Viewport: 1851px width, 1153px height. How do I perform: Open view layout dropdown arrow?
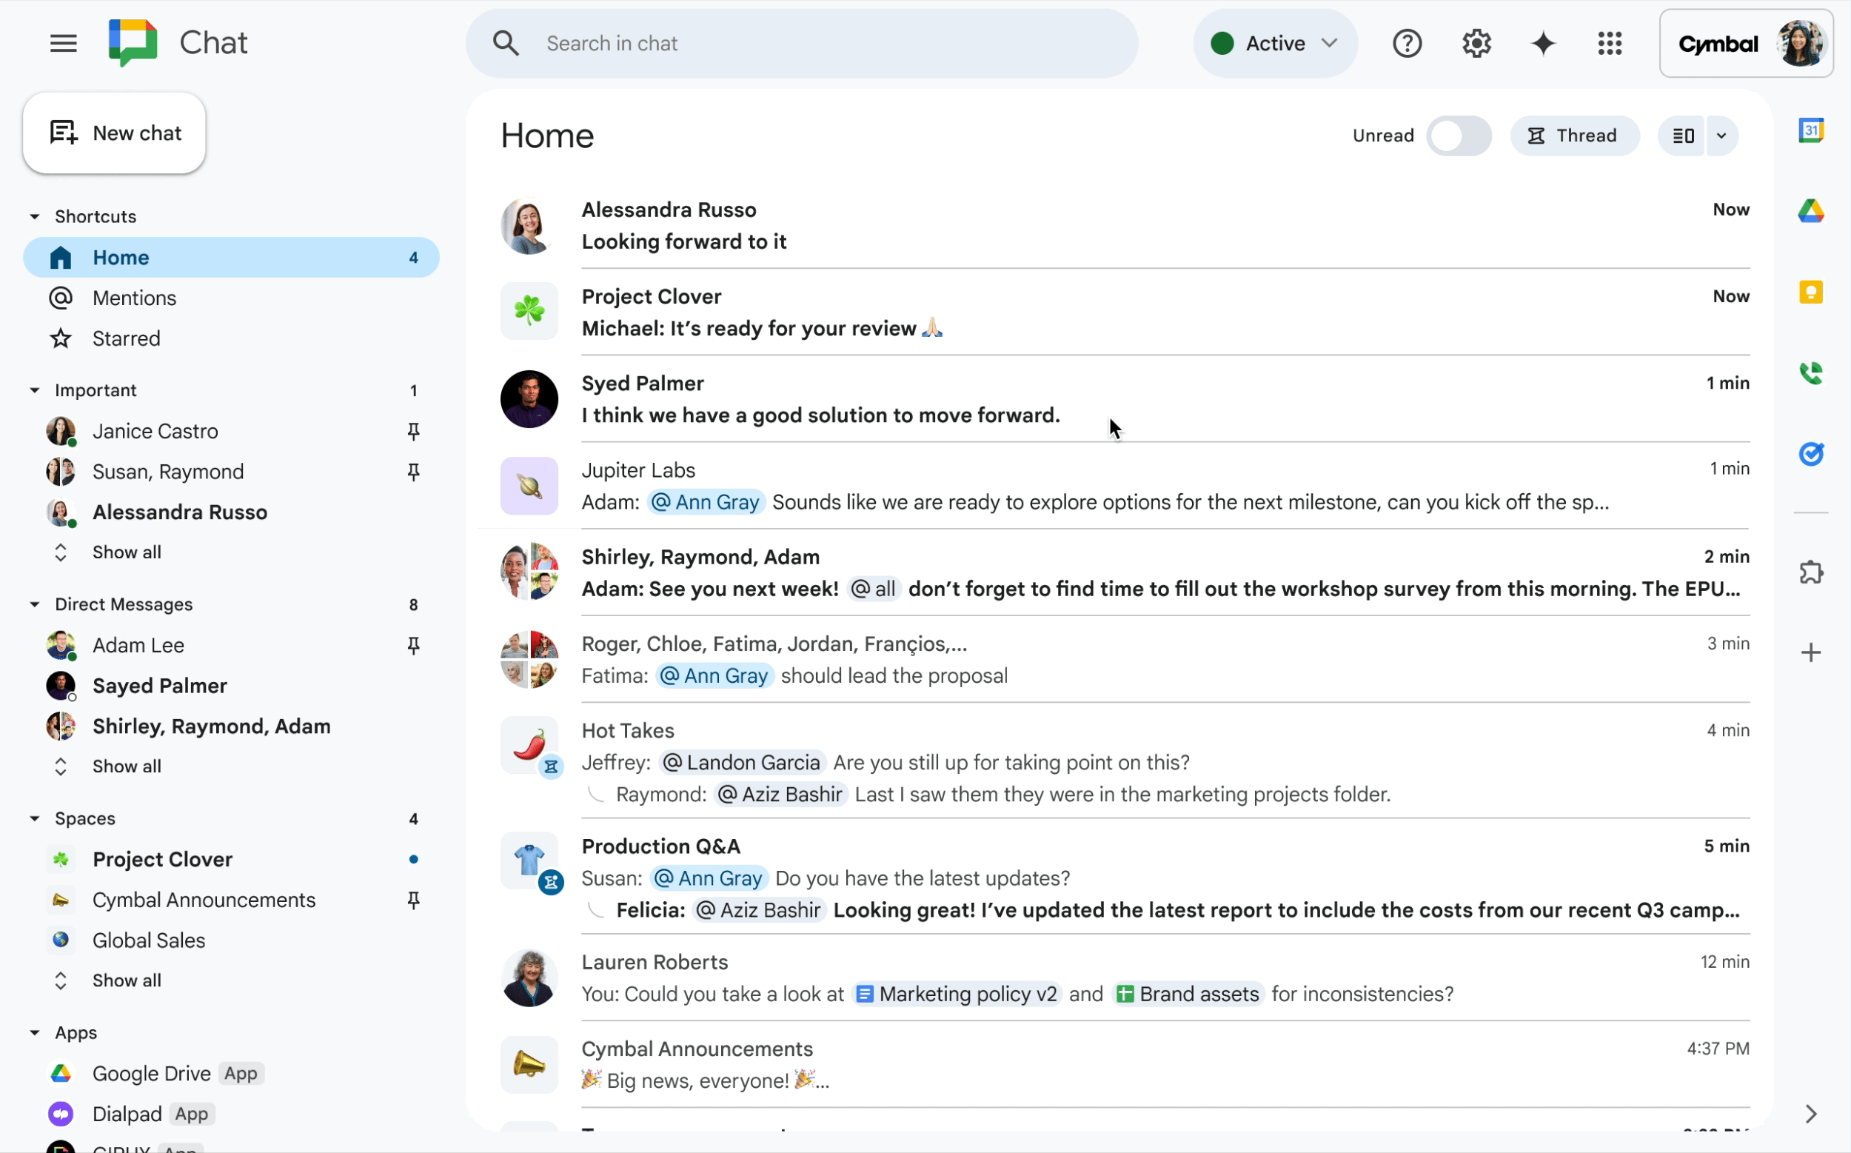pyautogui.click(x=1721, y=136)
